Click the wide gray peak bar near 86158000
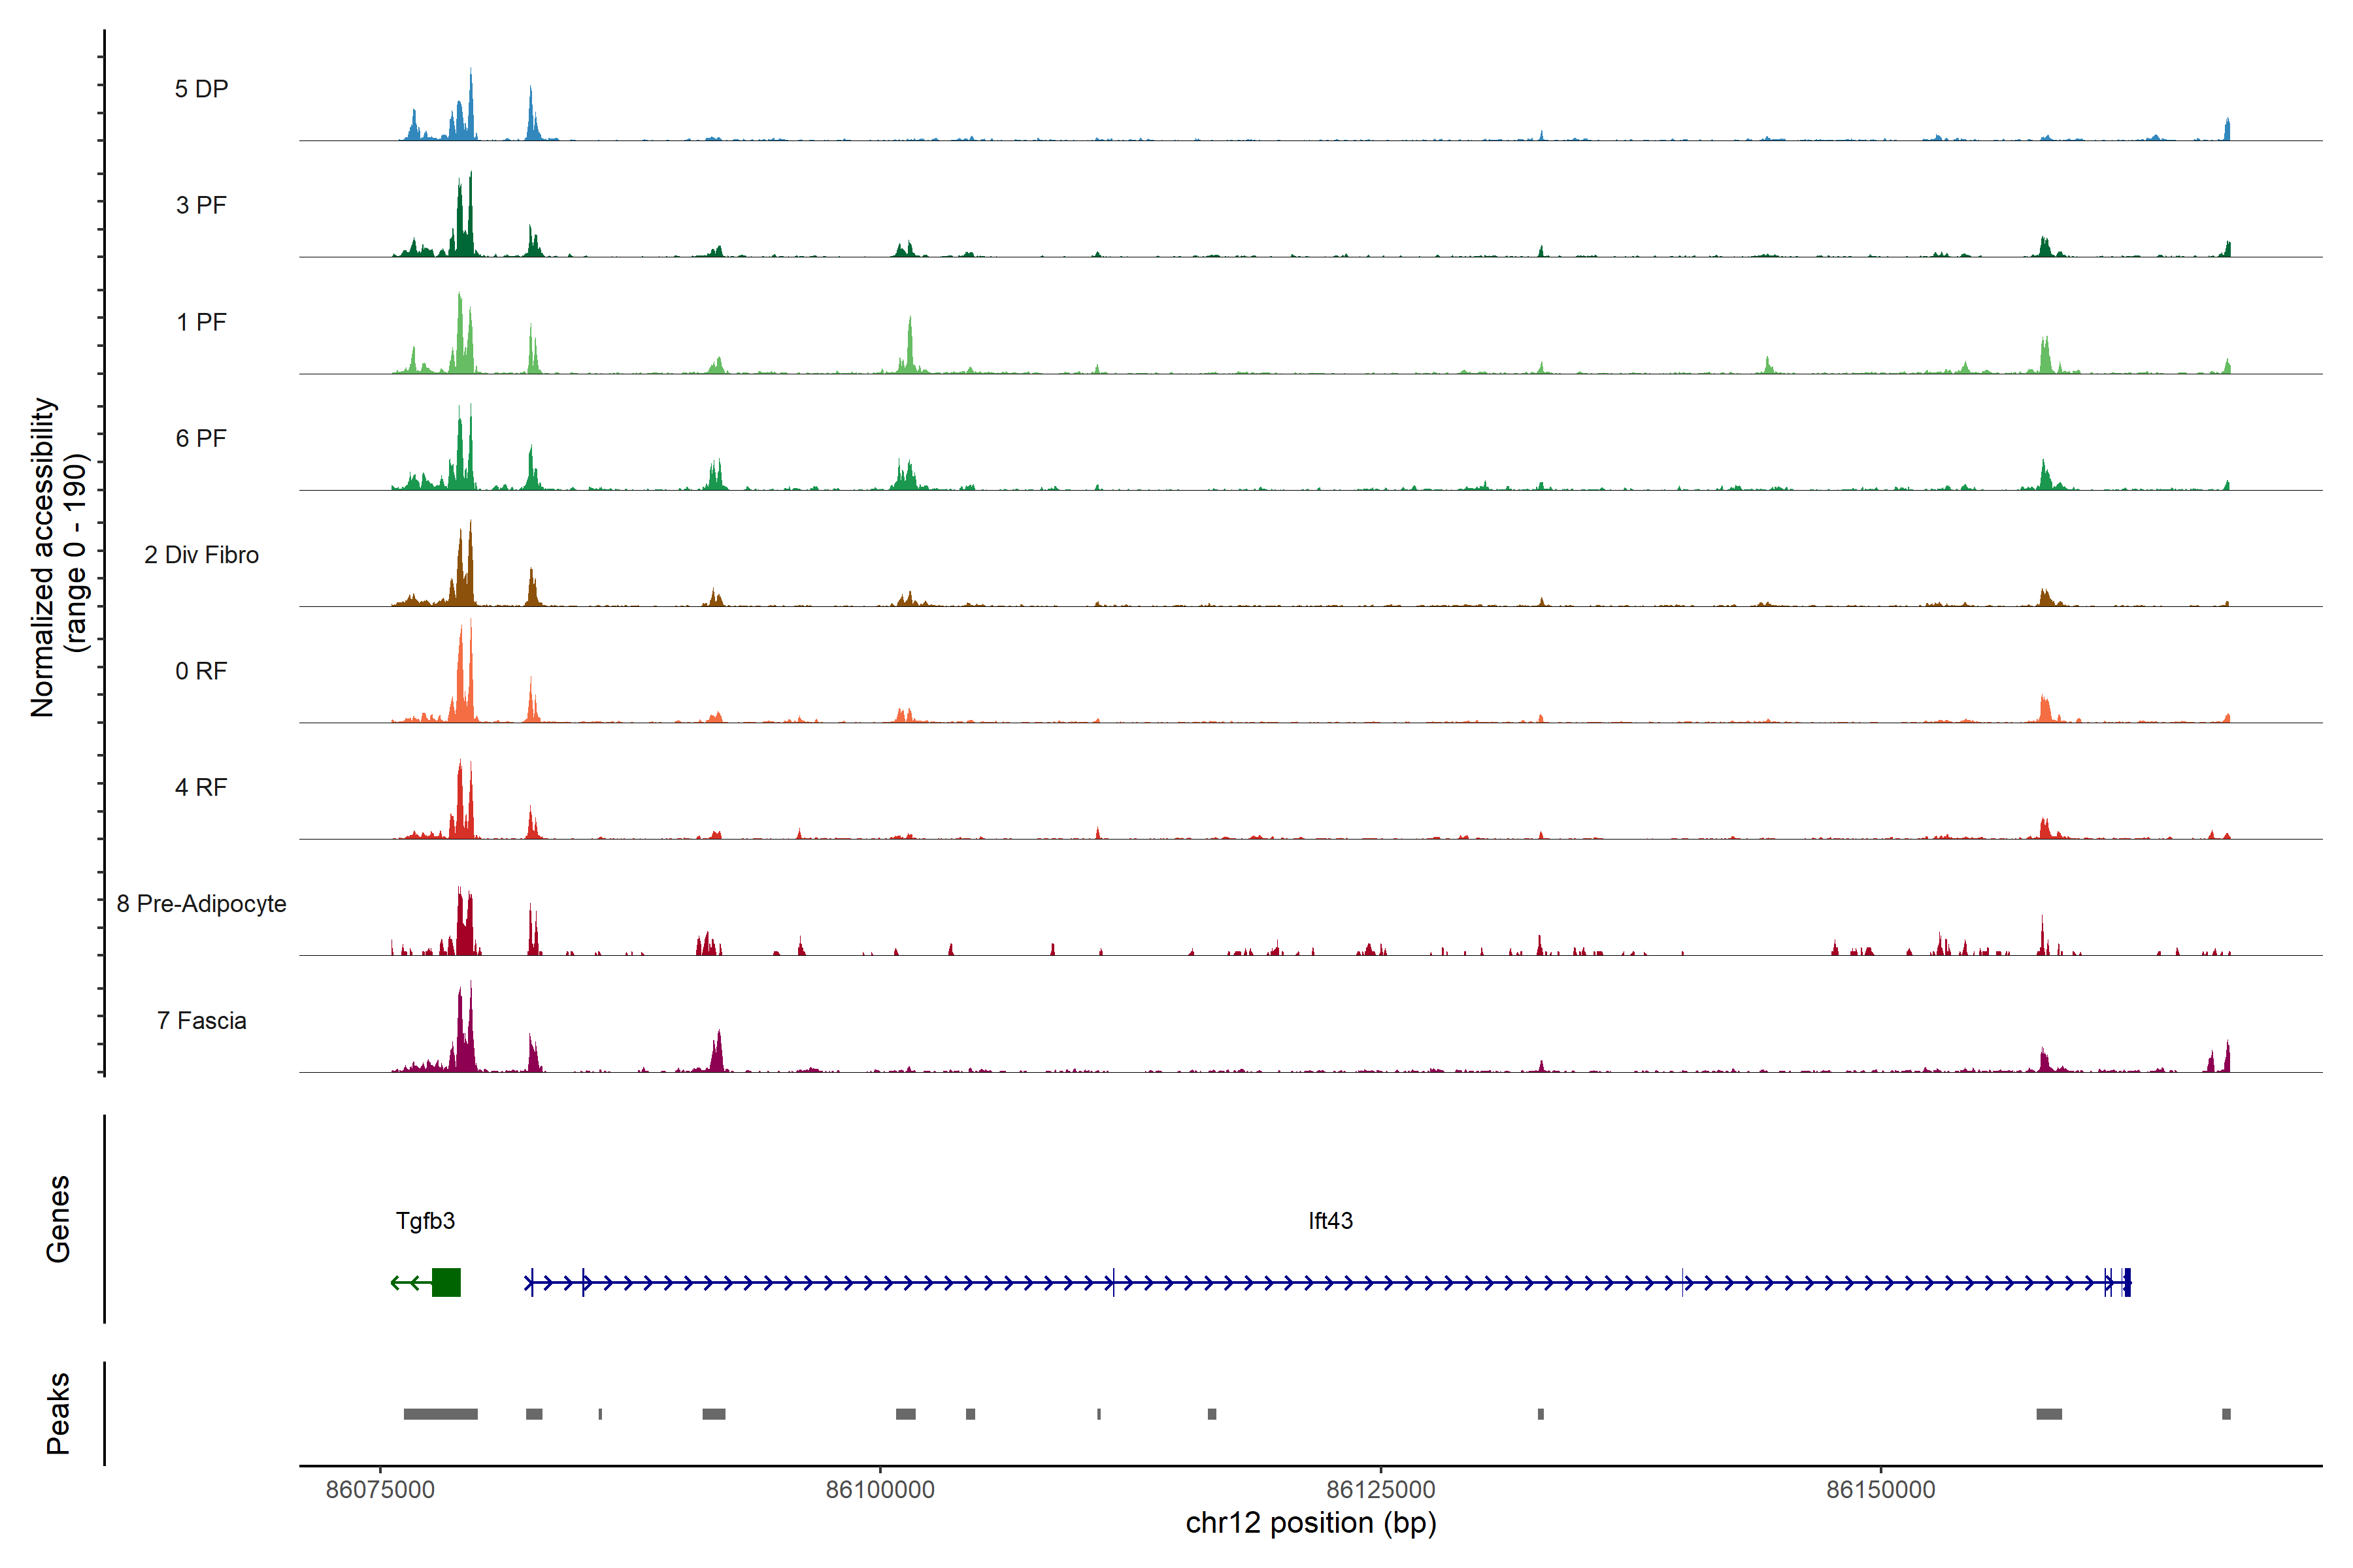 click(2049, 1414)
